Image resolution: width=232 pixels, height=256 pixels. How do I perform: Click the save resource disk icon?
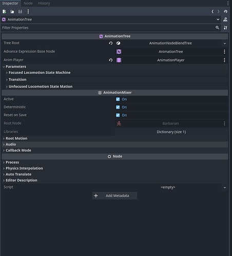click(x=20, y=12)
